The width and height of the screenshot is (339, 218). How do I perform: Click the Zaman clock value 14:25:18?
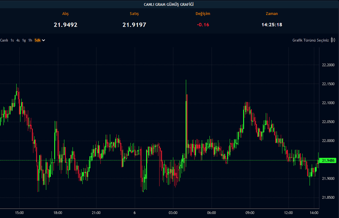[x=272, y=25]
